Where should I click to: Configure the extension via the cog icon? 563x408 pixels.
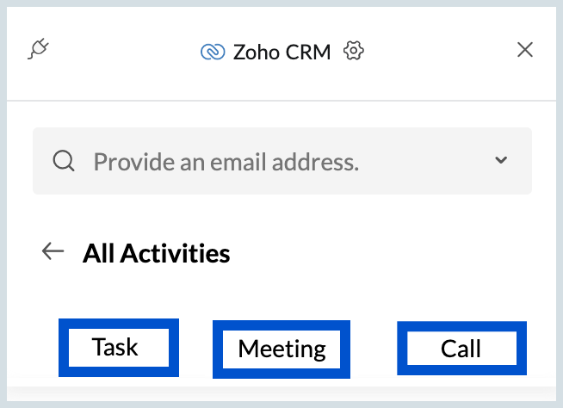click(353, 51)
